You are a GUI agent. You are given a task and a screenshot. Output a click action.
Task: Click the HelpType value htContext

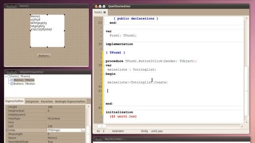pos(54,119)
